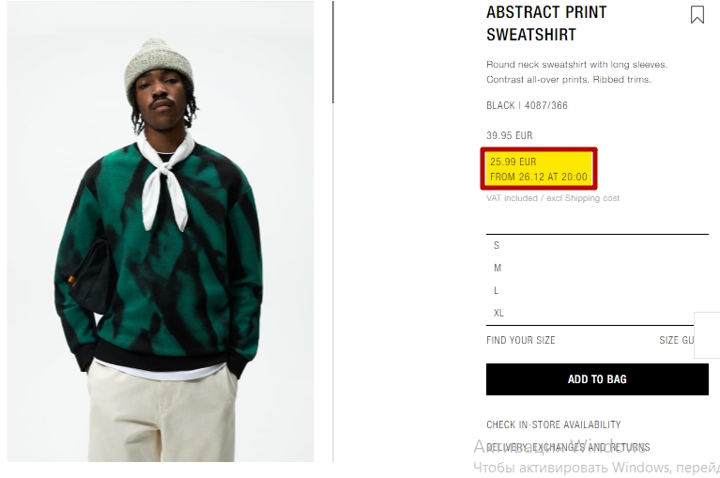This screenshot has height=478, width=720.
Task: Open the model photo of the sweatshirt
Action: click(x=161, y=231)
